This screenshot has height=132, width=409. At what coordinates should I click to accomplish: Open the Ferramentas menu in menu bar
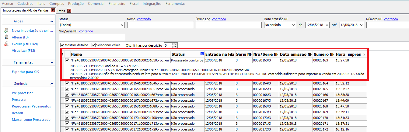point(175,4)
